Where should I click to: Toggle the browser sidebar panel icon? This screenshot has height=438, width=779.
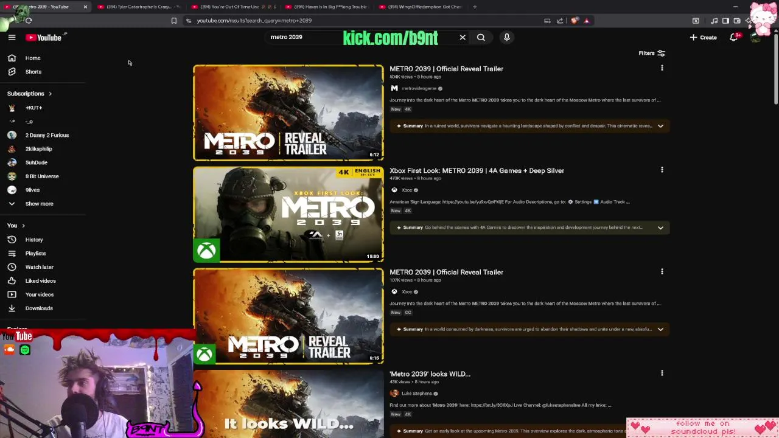click(x=725, y=21)
